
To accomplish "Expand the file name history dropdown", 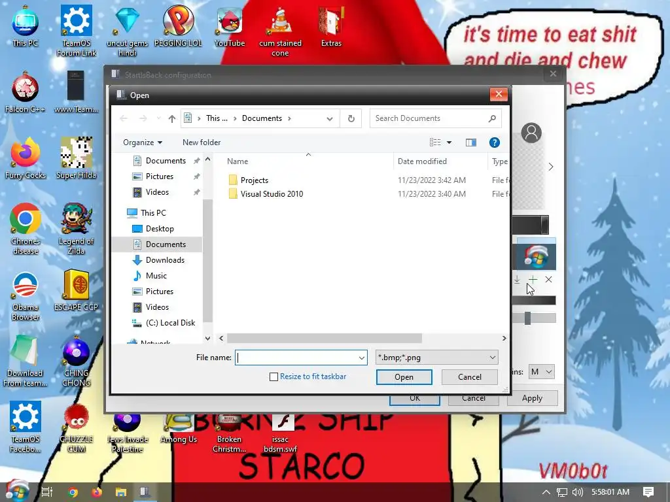I will (x=361, y=358).
